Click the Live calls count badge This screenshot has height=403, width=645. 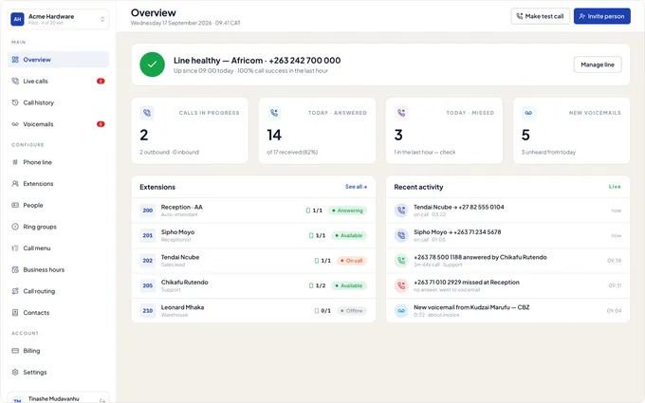101,81
